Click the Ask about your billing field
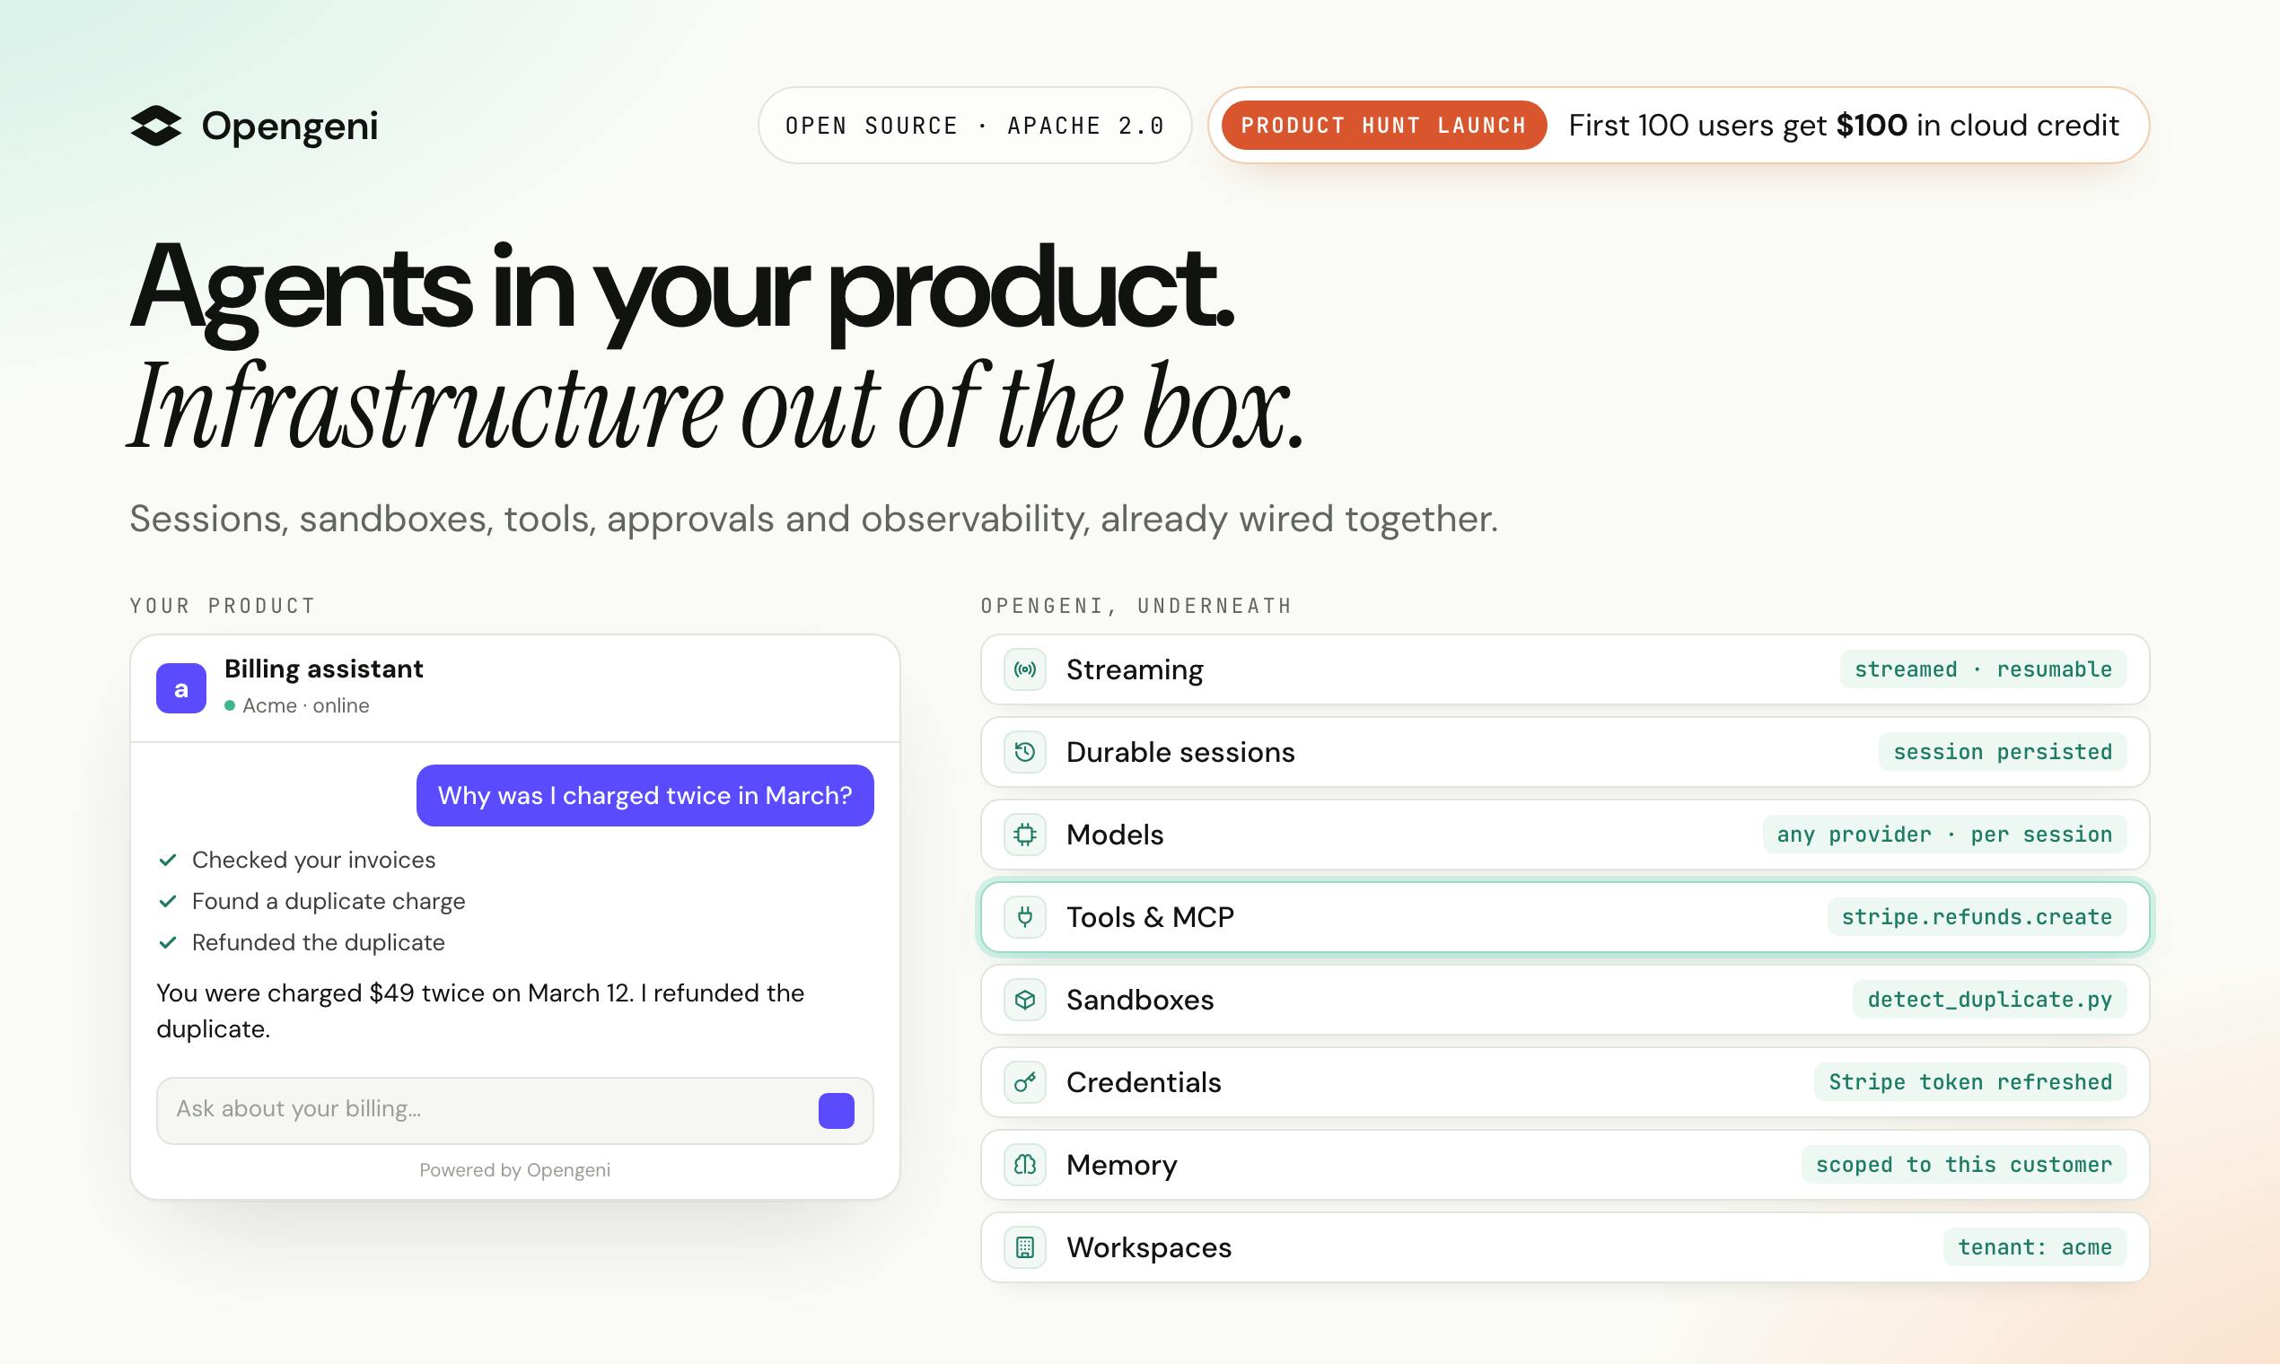This screenshot has height=1364, width=2280. click(x=514, y=1111)
